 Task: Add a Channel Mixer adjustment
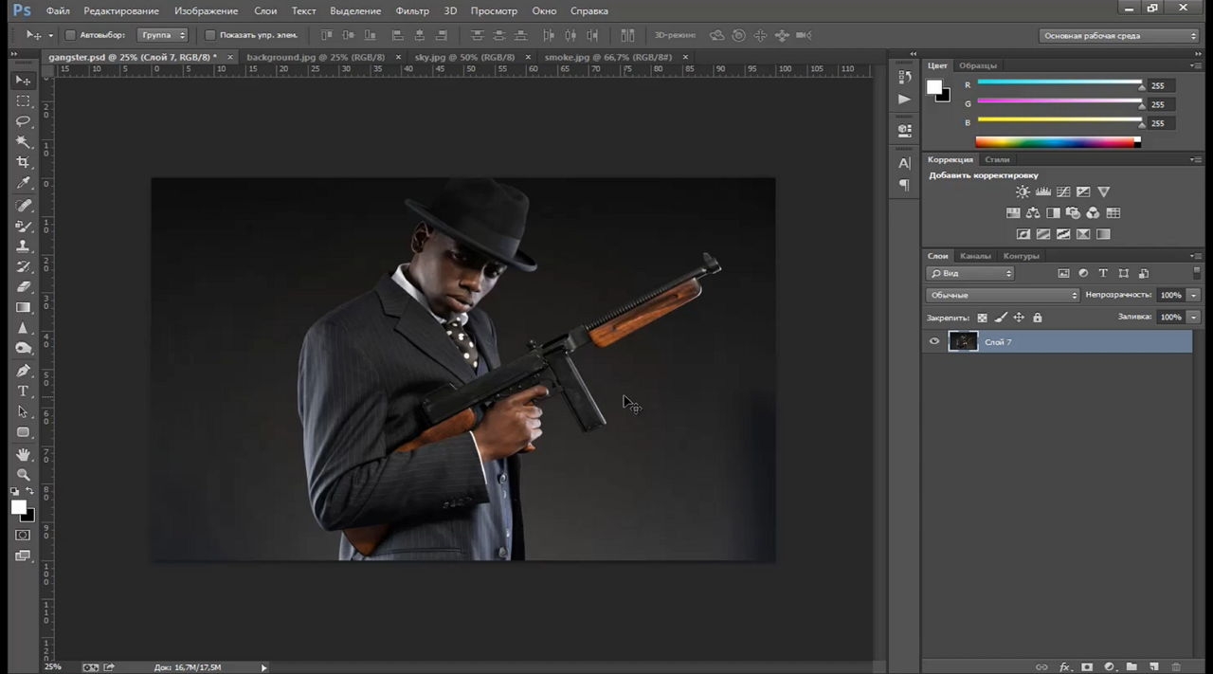(x=1093, y=213)
